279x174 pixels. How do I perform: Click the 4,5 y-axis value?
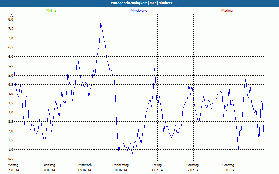(11, 85)
